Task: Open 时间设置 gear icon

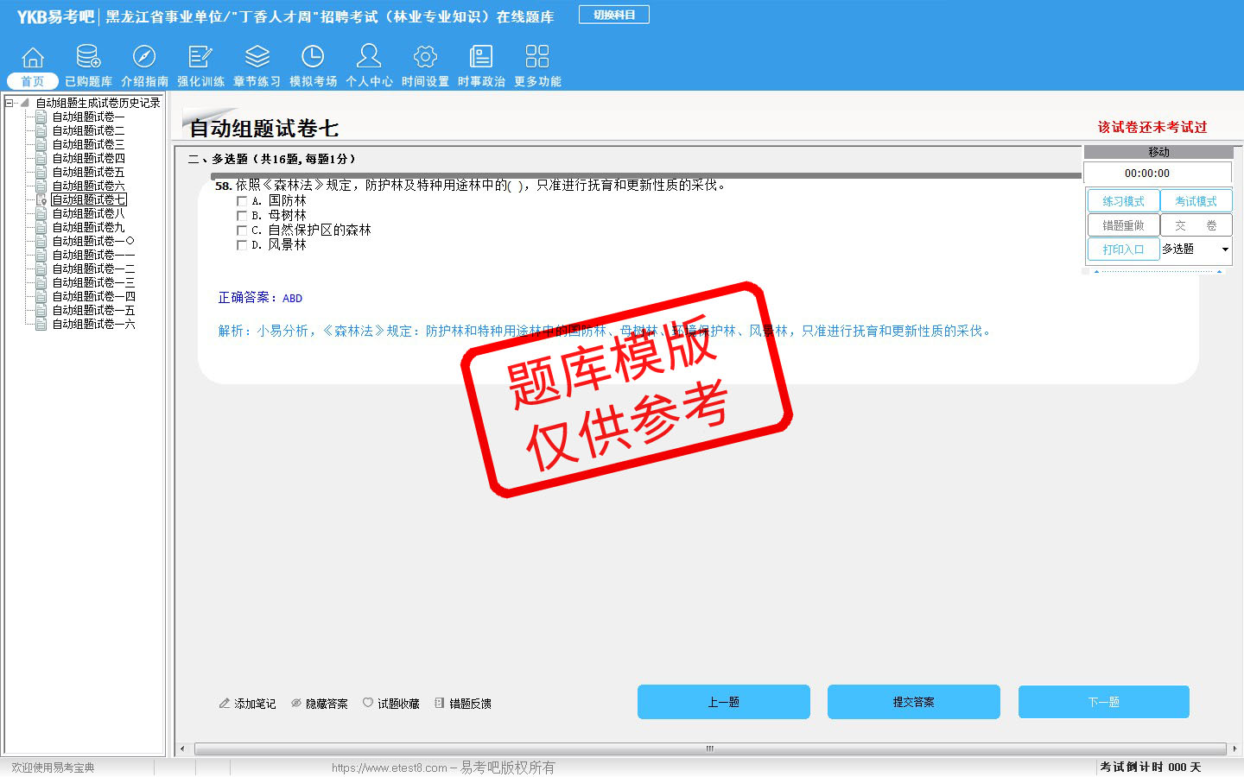Action: click(425, 57)
